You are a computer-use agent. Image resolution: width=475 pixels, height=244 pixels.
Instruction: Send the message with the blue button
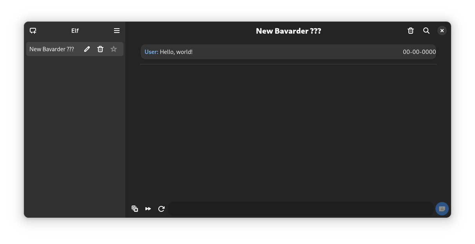click(x=442, y=209)
